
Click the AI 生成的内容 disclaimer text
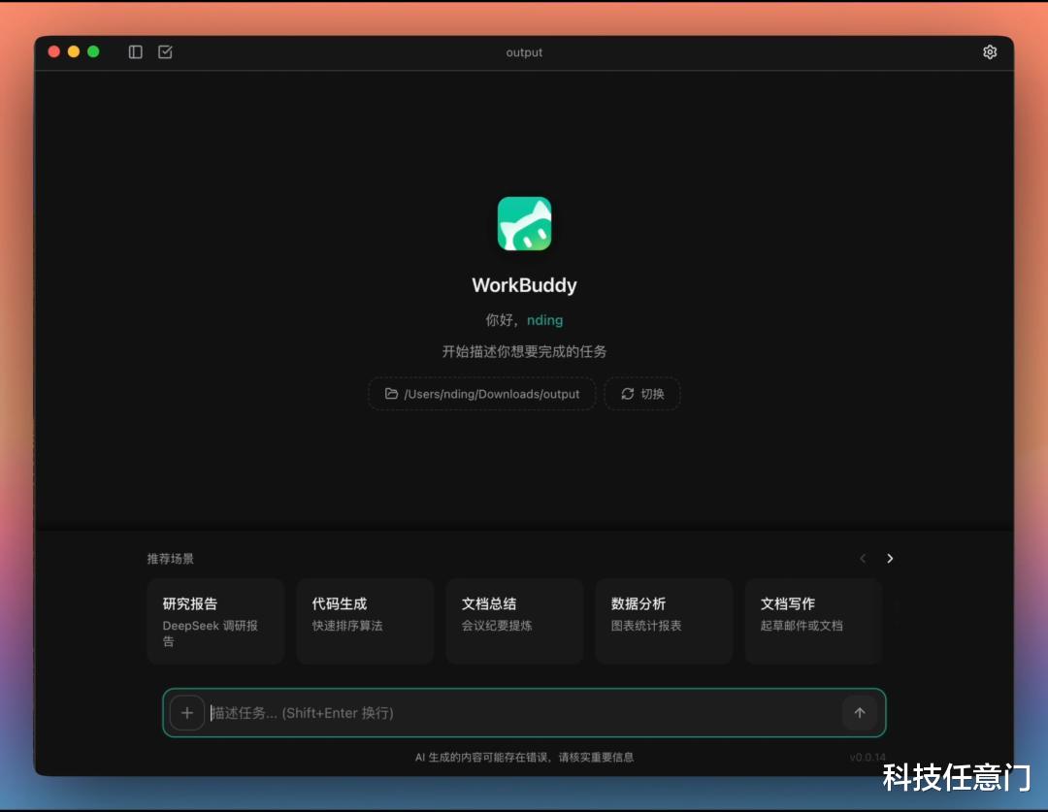[x=525, y=758]
